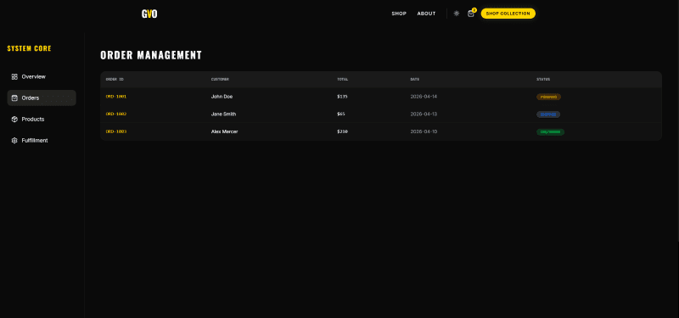Click the Overview dashboard icon in sidebar
Viewport: 679px width, 318px height.
14,76
